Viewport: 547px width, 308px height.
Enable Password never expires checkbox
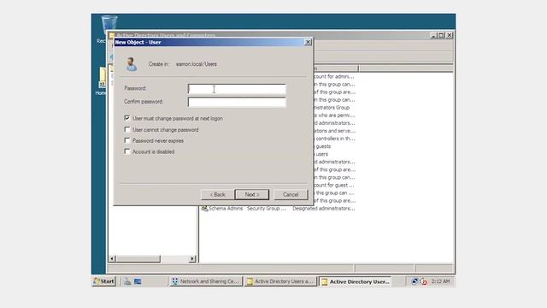(x=127, y=140)
